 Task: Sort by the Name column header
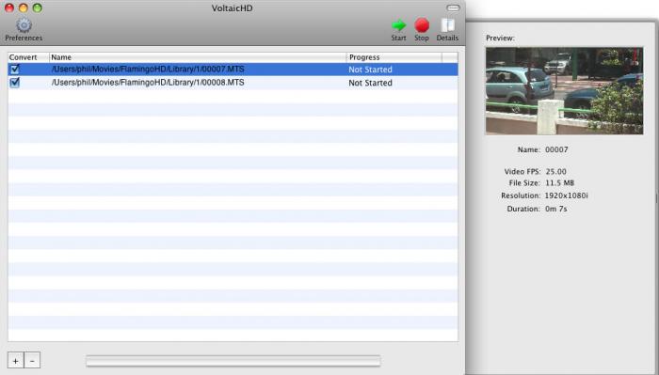[x=198, y=57]
